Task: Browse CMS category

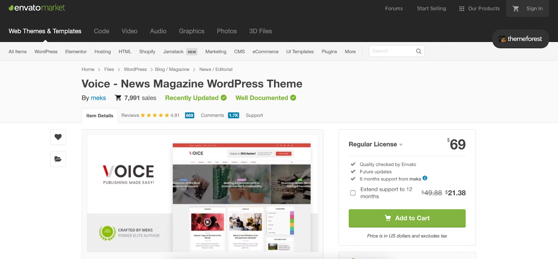Action: [x=240, y=52]
